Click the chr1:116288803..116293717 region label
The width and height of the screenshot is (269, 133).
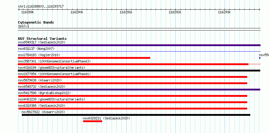click(41, 6)
